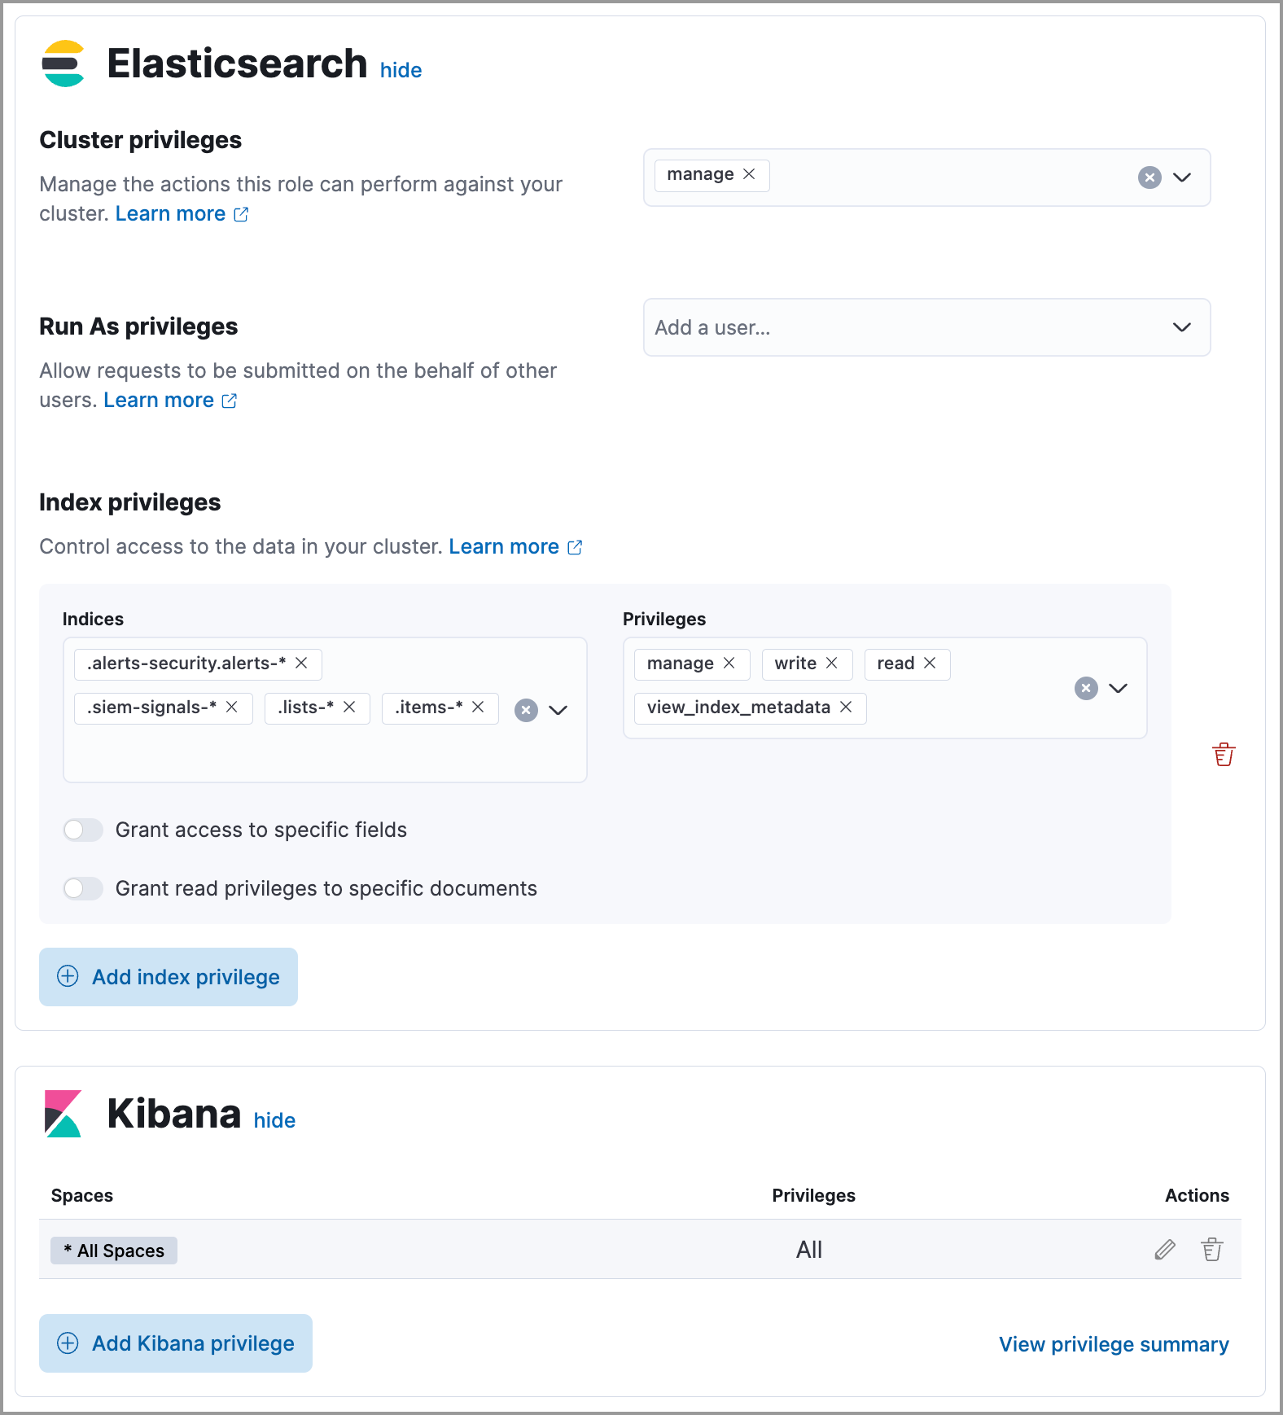Expand the Cluster privileges dropdown
This screenshot has height=1415, width=1283.
[x=1182, y=177]
